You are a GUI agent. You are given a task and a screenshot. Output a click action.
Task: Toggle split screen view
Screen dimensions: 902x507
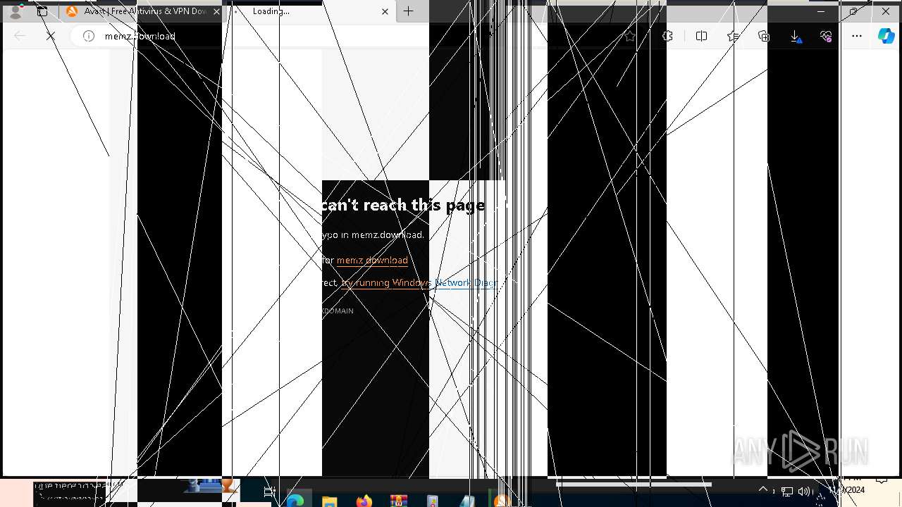coord(701,36)
